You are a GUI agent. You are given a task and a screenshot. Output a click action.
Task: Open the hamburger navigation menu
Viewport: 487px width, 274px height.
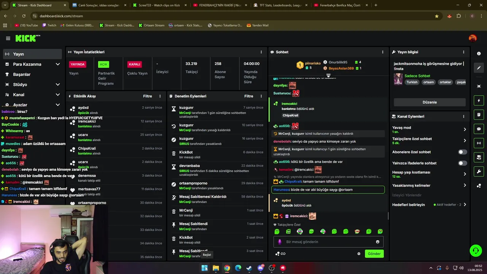pos(8,38)
